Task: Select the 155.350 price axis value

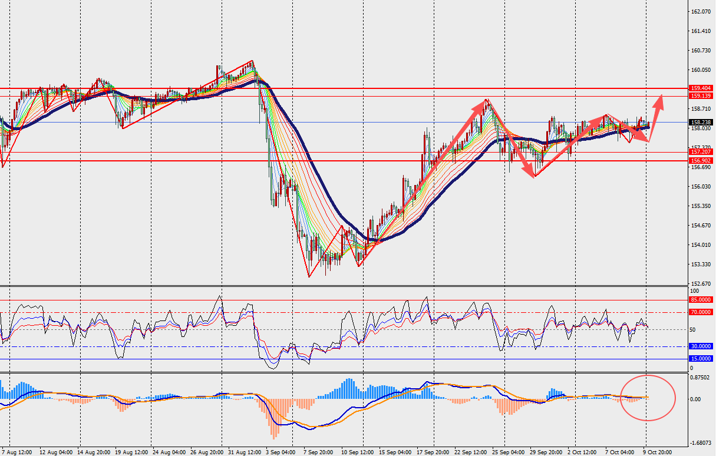Action: pos(699,206)
